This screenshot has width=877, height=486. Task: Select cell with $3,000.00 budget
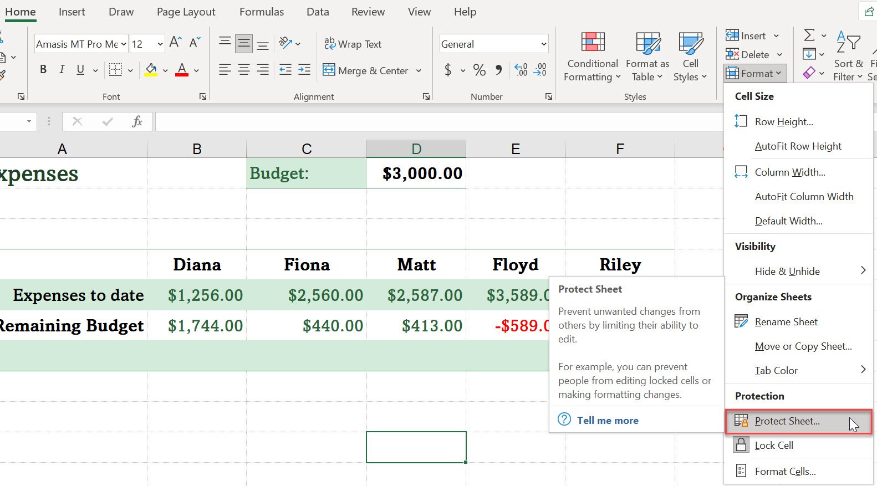pos(416,173)
